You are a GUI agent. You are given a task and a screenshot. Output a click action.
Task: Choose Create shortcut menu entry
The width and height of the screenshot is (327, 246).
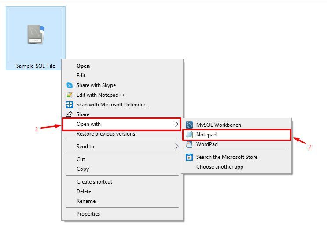tap(94, 182)
